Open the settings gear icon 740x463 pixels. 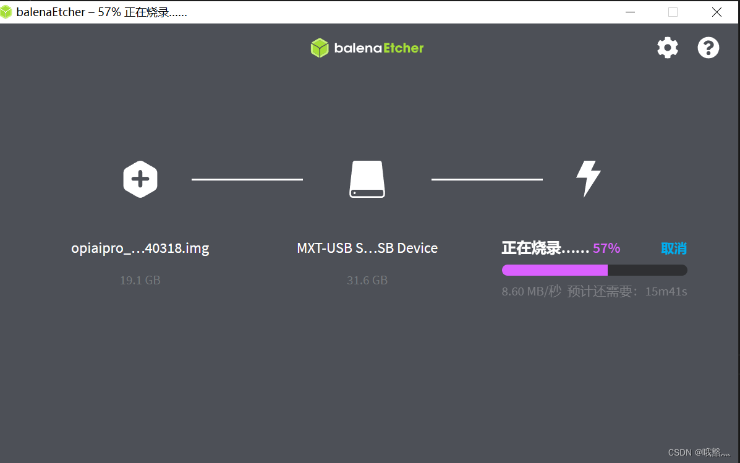[x=667, y=48]
